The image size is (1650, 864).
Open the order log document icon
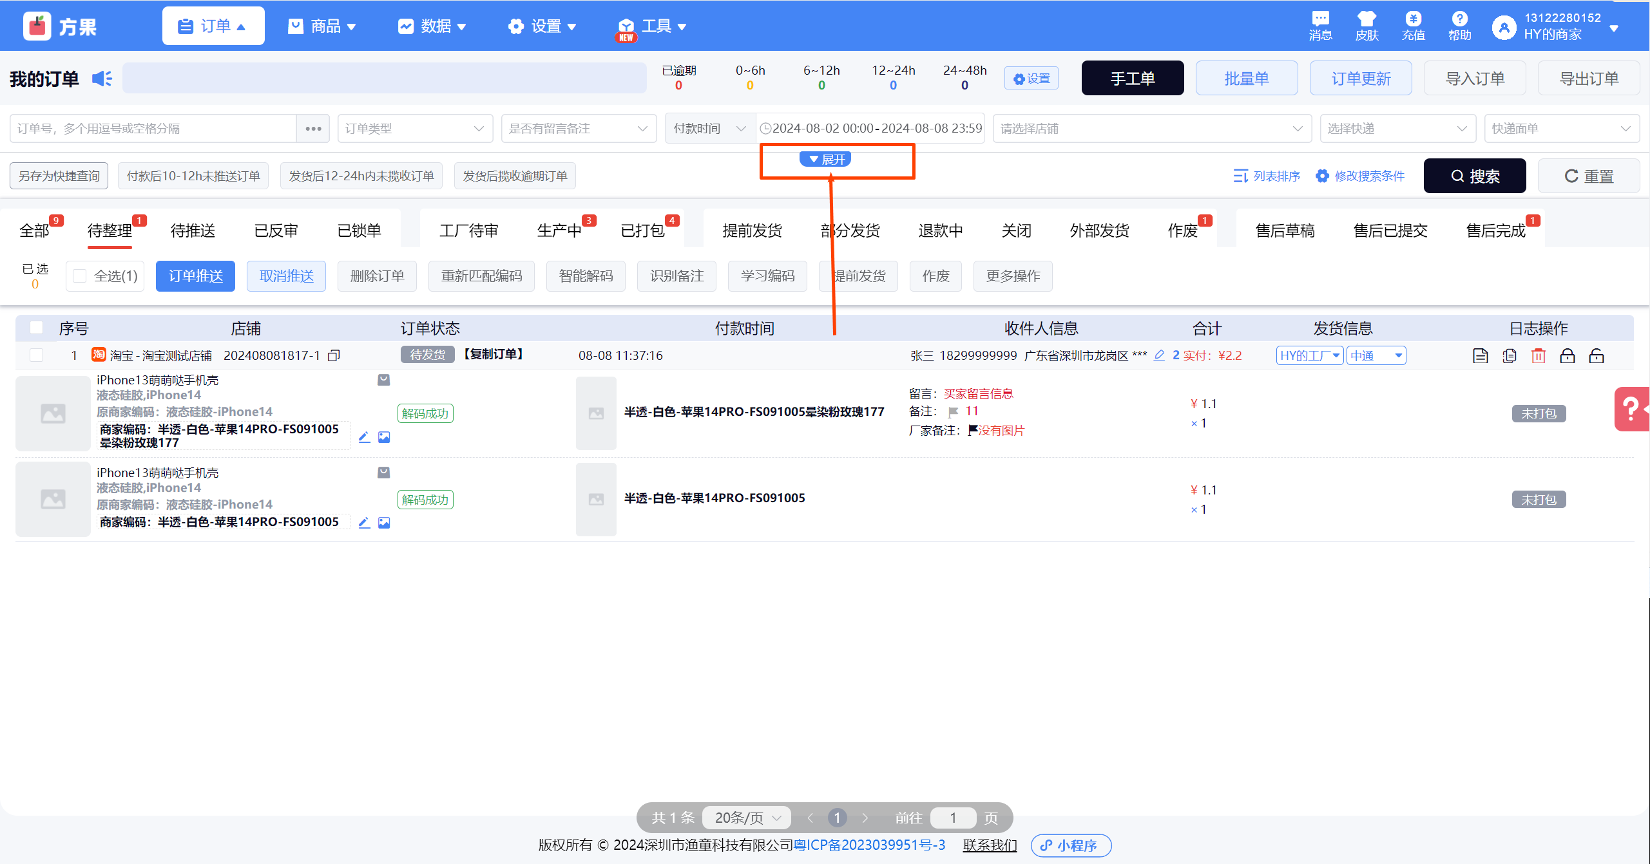[1480, 355]
